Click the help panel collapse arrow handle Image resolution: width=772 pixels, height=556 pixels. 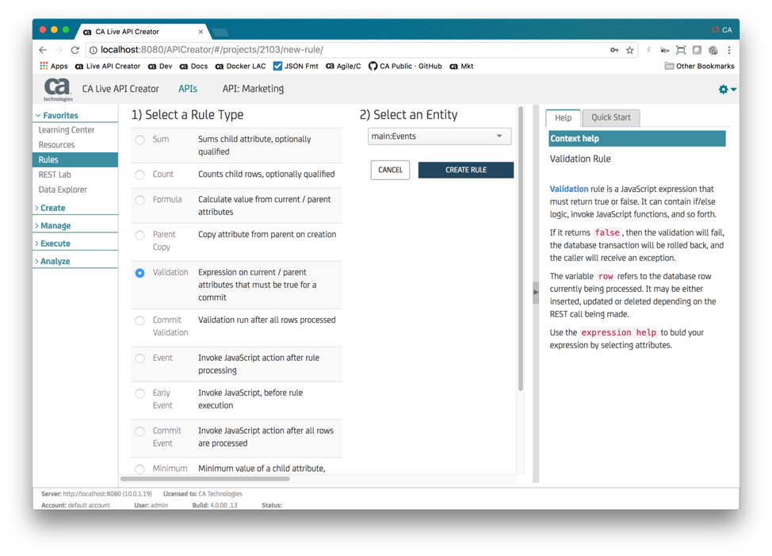click(x=536, y=292)
